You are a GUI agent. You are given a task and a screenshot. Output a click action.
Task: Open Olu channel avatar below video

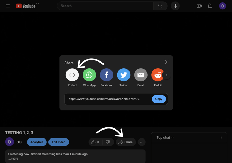click(9, 142)
